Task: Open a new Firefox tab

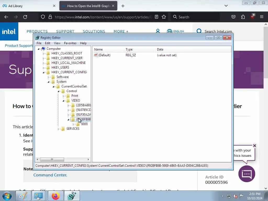Action: coord(123,6)
